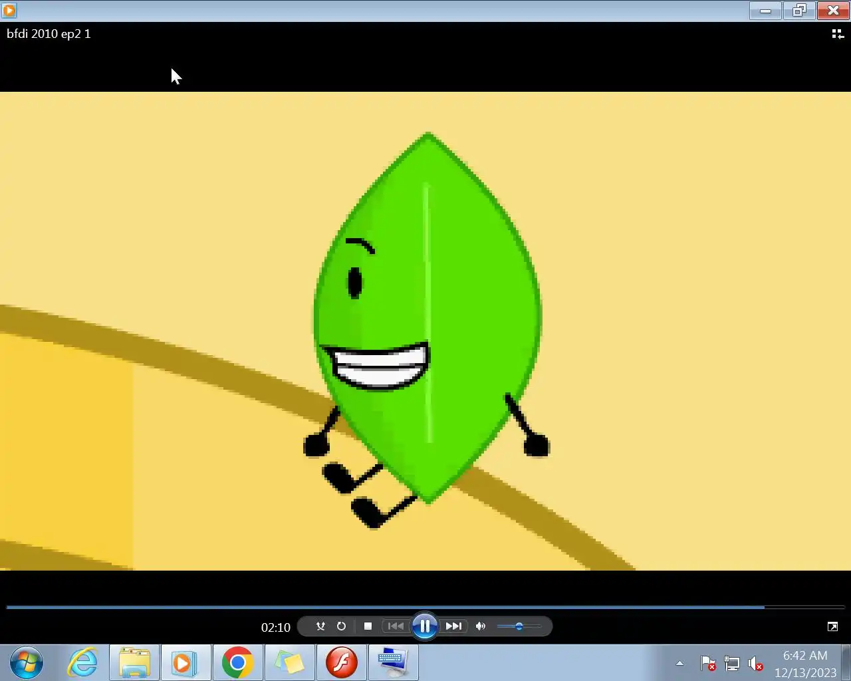Open the clock showing 6:42 AM
Image resolution: width=851 pixels, height=681 pixels.
click(x=805, y=664)
